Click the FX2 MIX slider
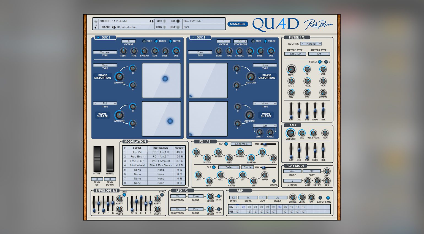 click(268, 167)
